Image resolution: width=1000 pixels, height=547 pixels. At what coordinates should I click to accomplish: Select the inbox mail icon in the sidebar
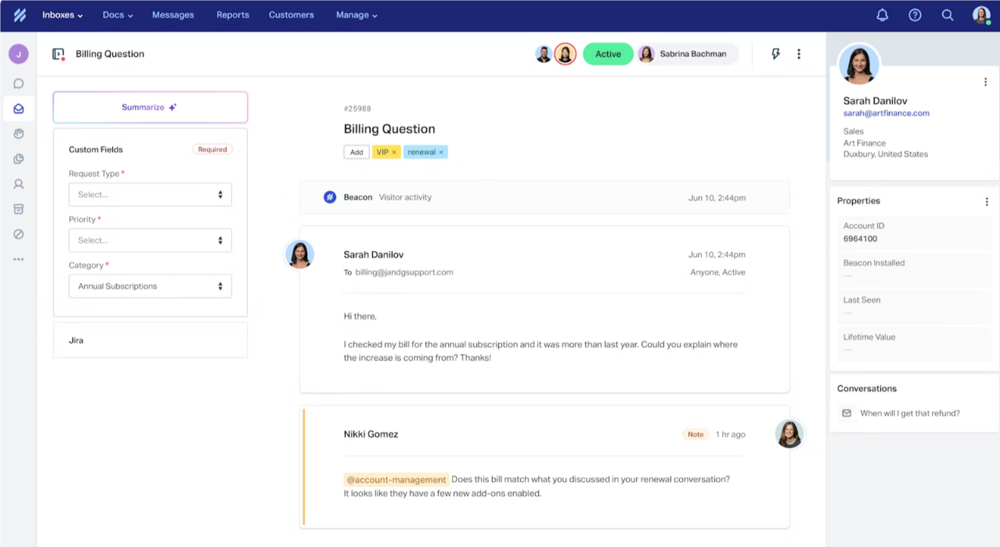pyautogui.click(x=18, y=108)
